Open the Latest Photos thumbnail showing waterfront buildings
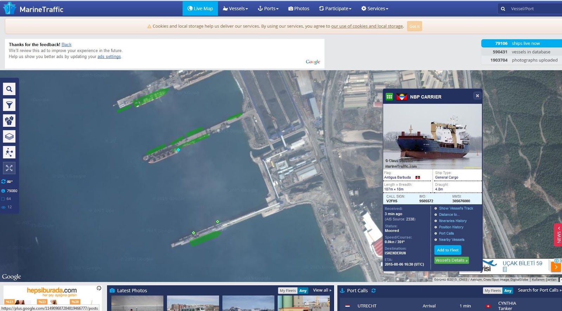Screen dimensions: 562x311 pos(193,303)
